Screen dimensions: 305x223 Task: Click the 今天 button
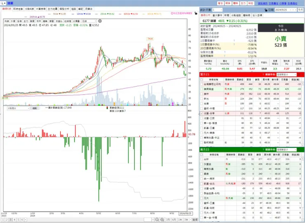coord(300,10)
